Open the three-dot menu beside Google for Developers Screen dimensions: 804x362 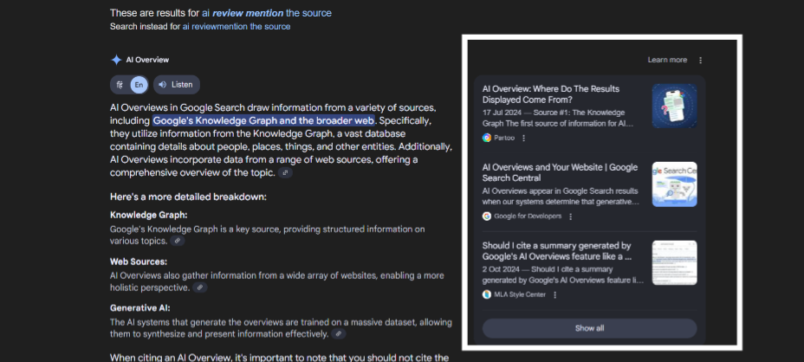click(x=570, y=217)
